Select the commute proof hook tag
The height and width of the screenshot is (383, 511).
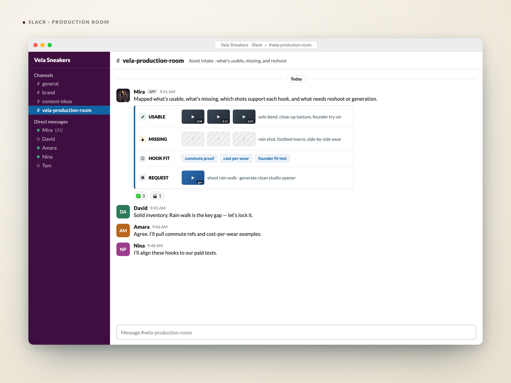(x=199, y=159)
